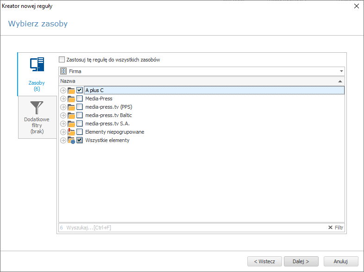
Task: Click the Firma hierarchy icon
Action: click(63, 71)
